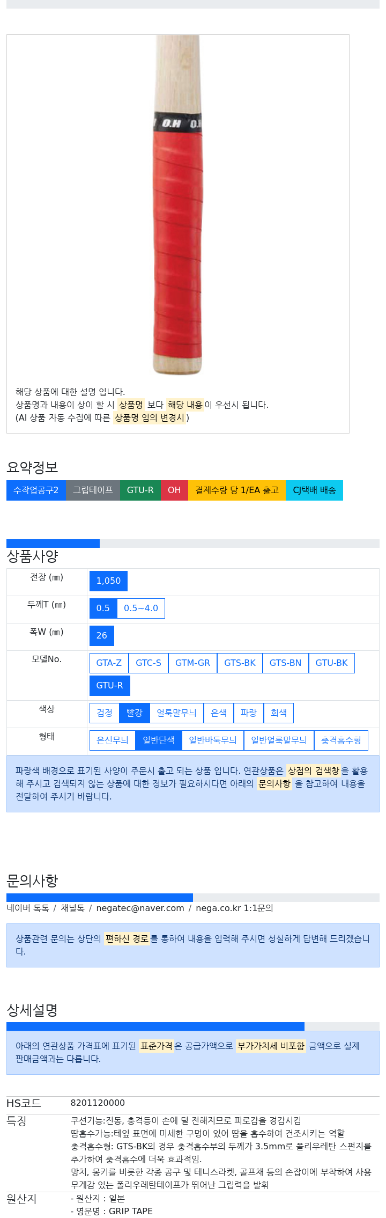This screenshot has height=1218, width=386.
Task: Click the red OH brand tag
Action: 174,490
